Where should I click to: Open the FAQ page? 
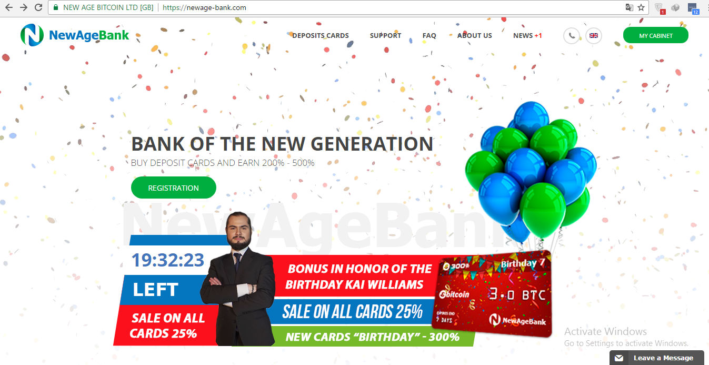pos(429,36)
